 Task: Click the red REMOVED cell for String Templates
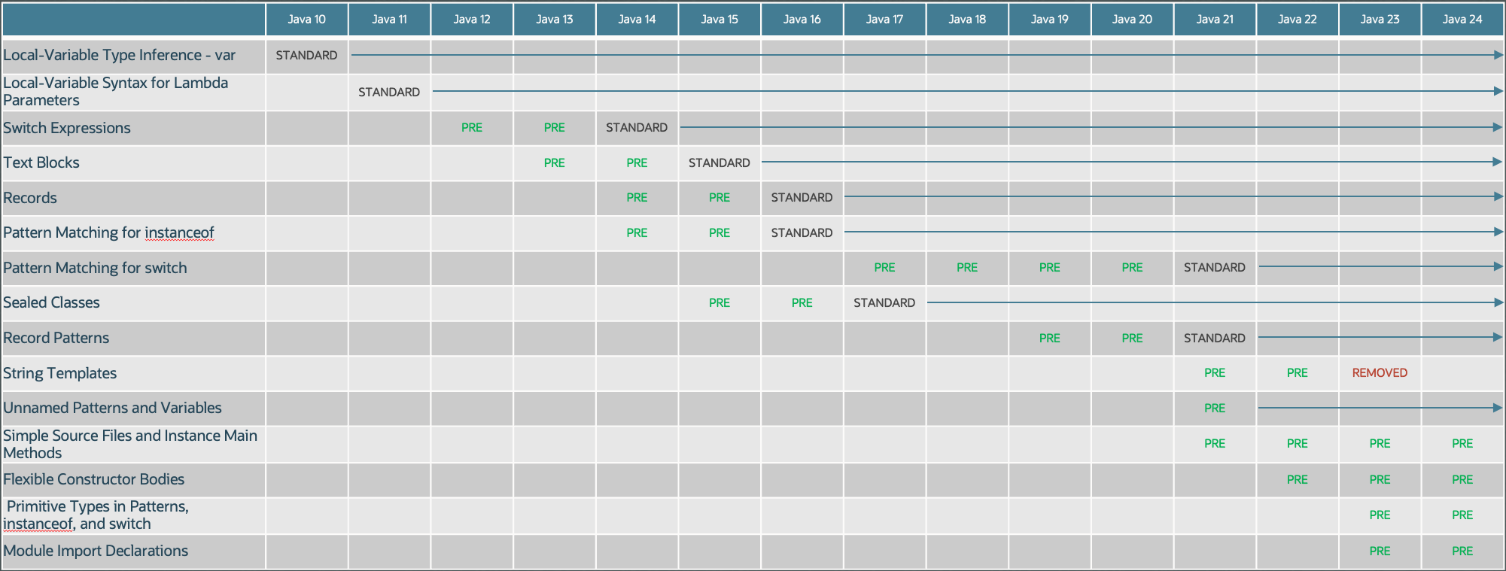click(1379, 373)
